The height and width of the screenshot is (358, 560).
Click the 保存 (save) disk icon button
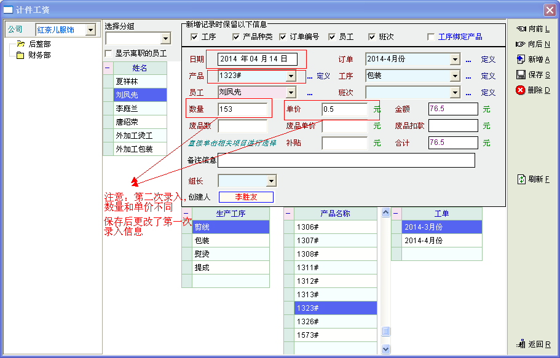[x=532, y=75]
